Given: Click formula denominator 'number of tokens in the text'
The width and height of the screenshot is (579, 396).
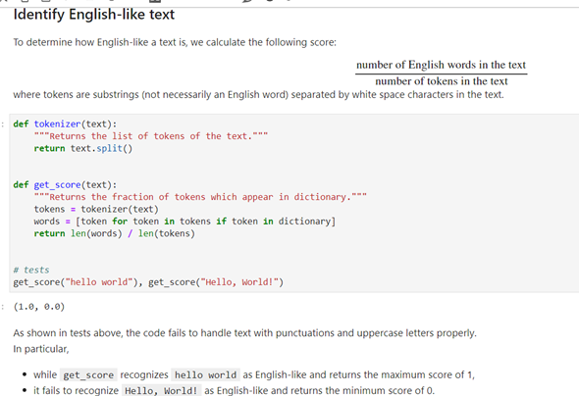Looking at the screenshot, I should pyautogui.click(x=442, y=81).
